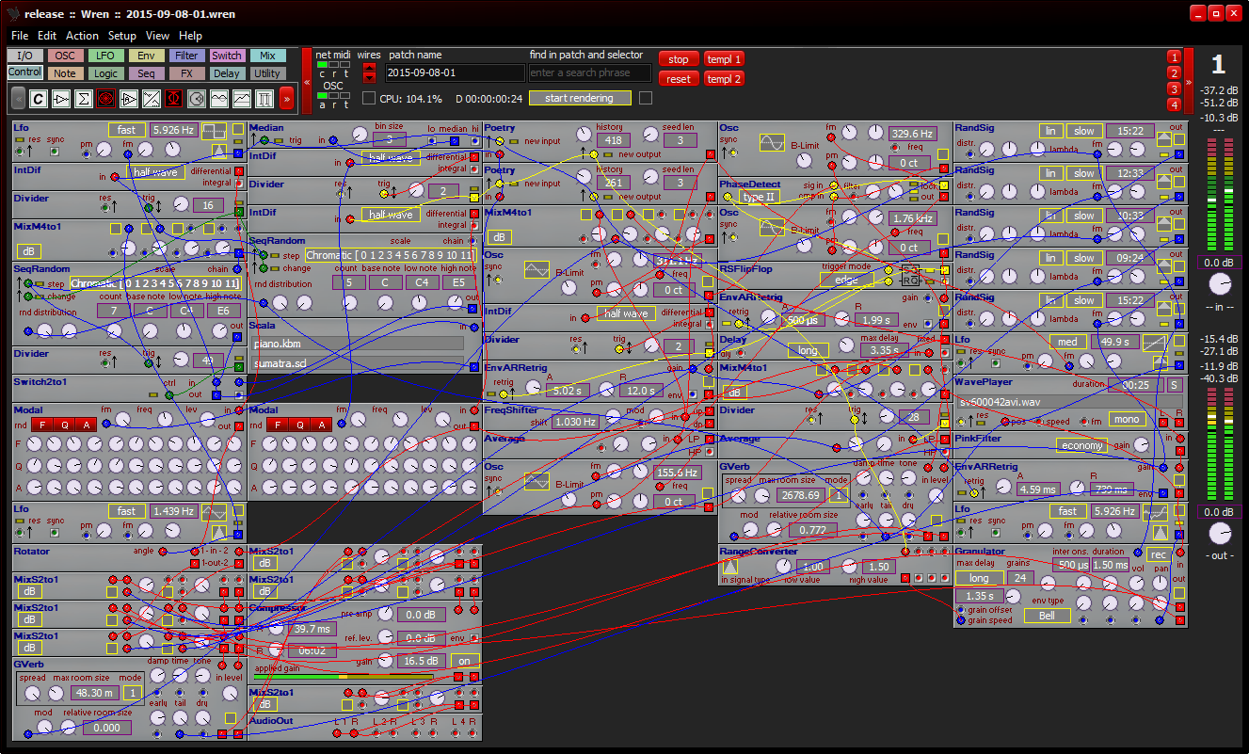Pick the scaled amplifier 'A' module icon
The height and width of the screenshot is (754, 1249).
pyautogui.click(x=129, y=98)
